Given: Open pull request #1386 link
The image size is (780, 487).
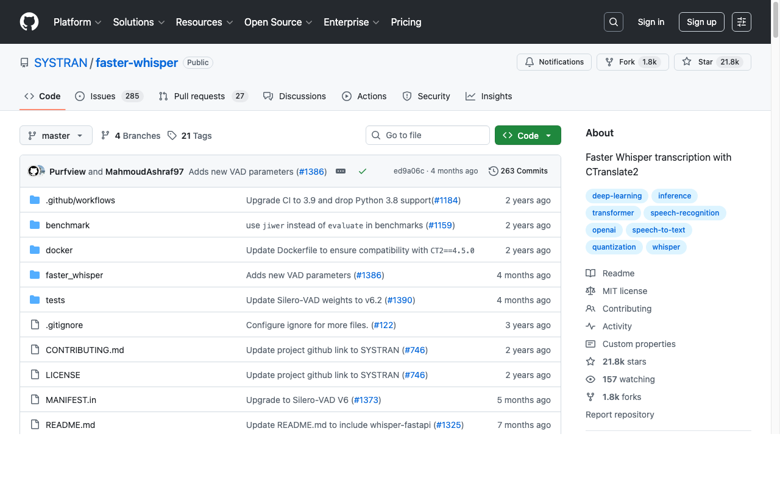Looking at the screenshot, I should point(311,172).
